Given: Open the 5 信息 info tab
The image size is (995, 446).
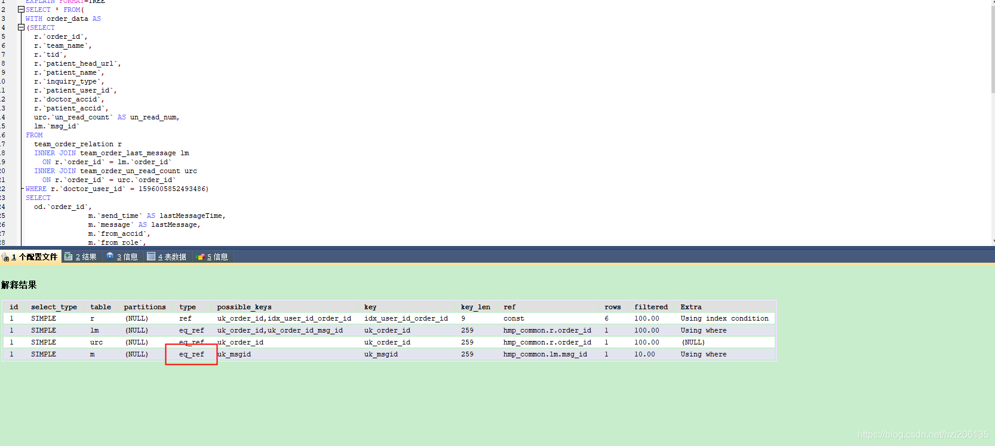Looking at the screenshot, I should coord(212,257).
